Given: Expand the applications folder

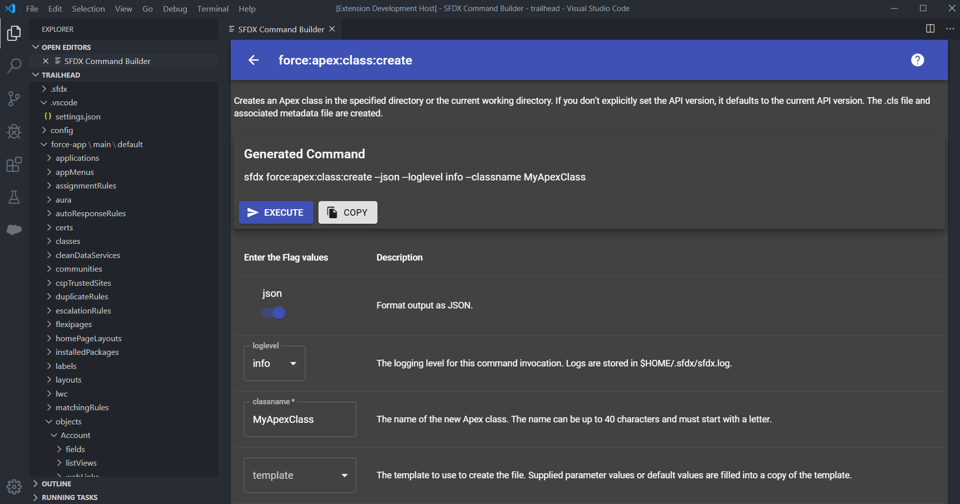Looking at the screenshot, I should coord(123,158).
